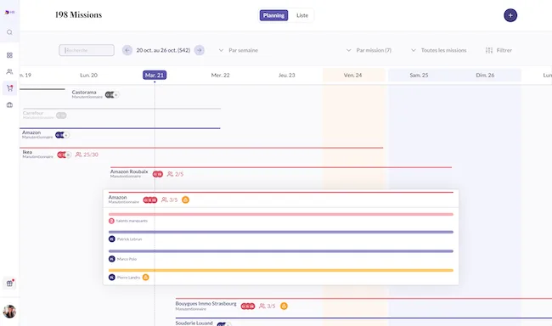Click Marco Polo avatar icon
552x326 pixels.
pos(112,259)
